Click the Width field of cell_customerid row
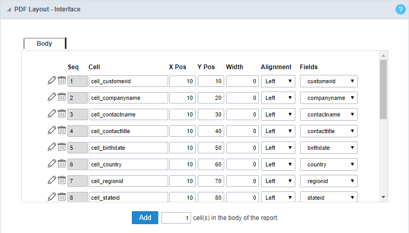The image size is (409, 233). click(x=242, y=81)
